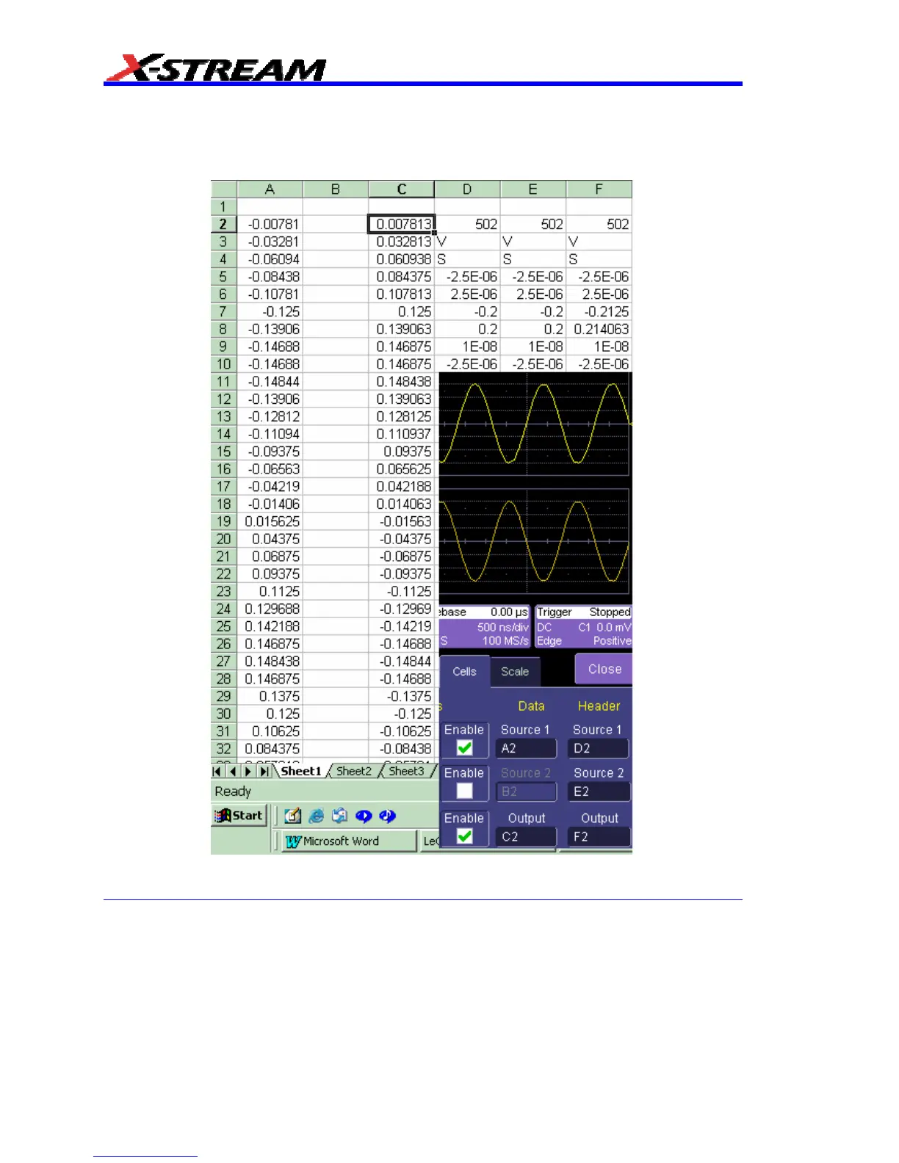Close the spreadsheet setup dialog
This screenshot has height=1163, width=899.
[x=604, y=669]
